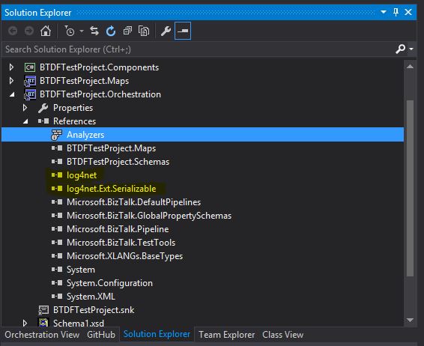The width and height of the screenshot is (424, 346).
Task: Collapse the BTDFTestProject.Orchestration project
Action: (x=12, y=94)
